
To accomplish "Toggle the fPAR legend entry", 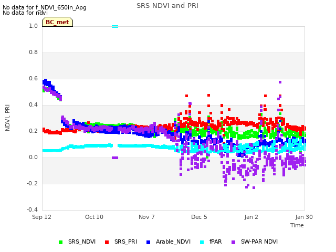I will point(211,241).
